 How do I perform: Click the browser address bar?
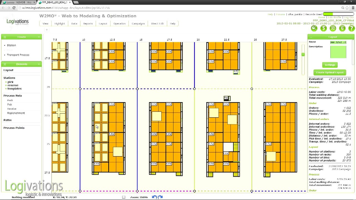pos(178,8)
